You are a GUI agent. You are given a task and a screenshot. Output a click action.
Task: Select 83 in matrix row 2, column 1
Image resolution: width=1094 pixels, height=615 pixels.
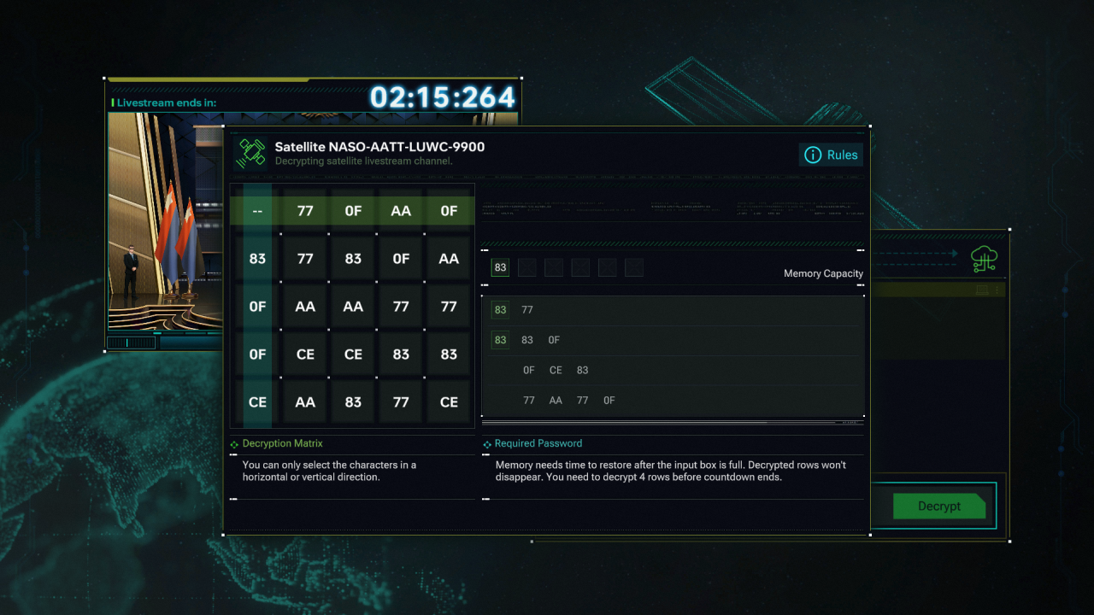coord(257,259)
